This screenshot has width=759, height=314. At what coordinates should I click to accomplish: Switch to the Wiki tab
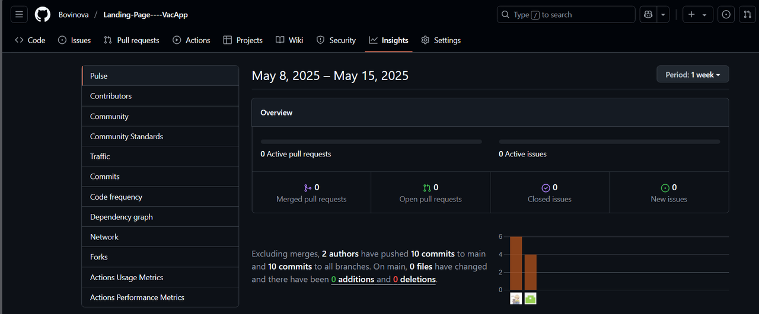click(x=289, y=40)
